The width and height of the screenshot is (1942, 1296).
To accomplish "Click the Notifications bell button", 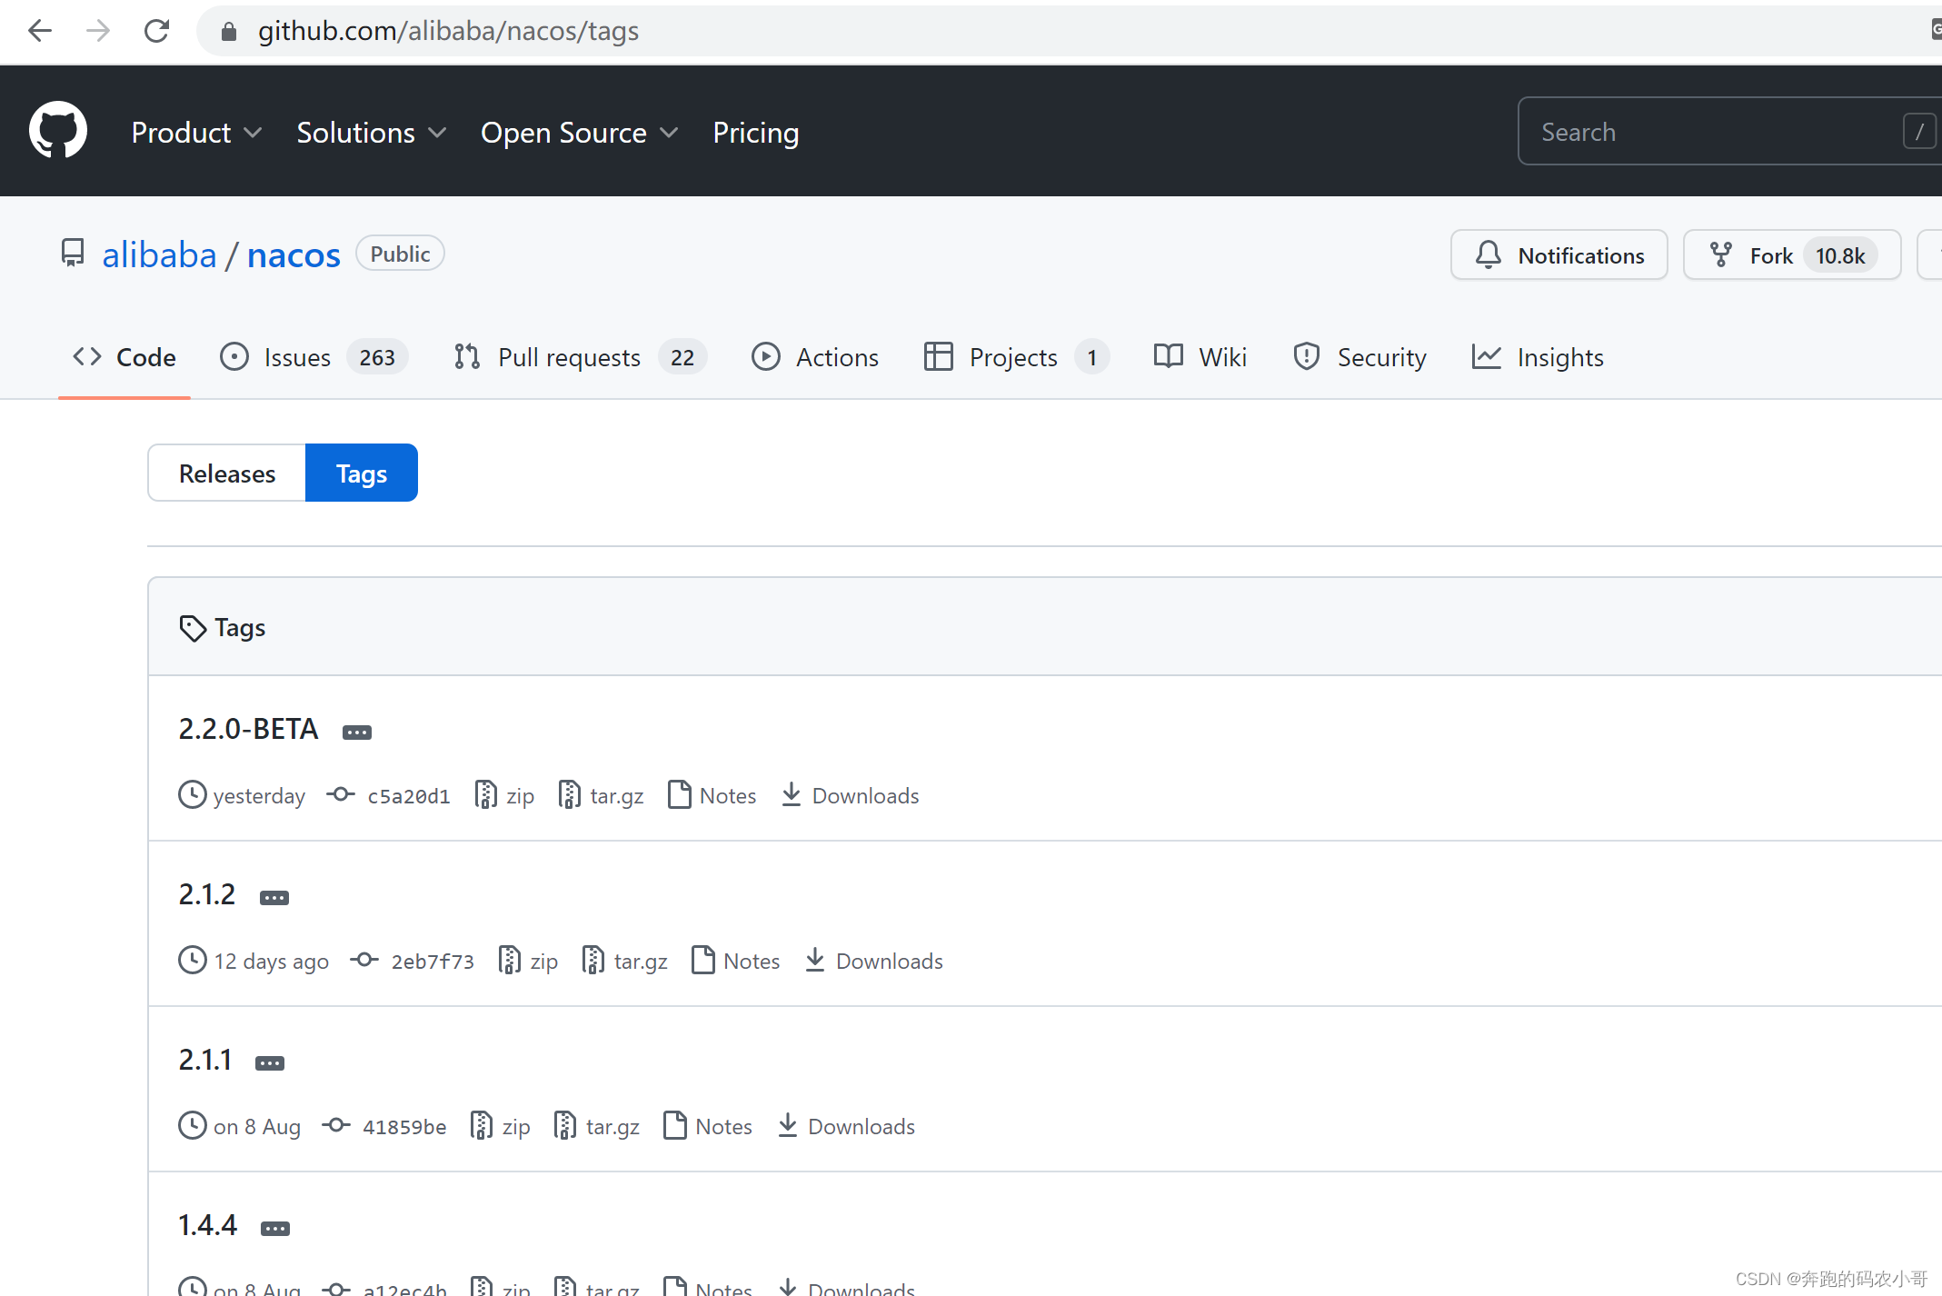I will point(1559,255).
